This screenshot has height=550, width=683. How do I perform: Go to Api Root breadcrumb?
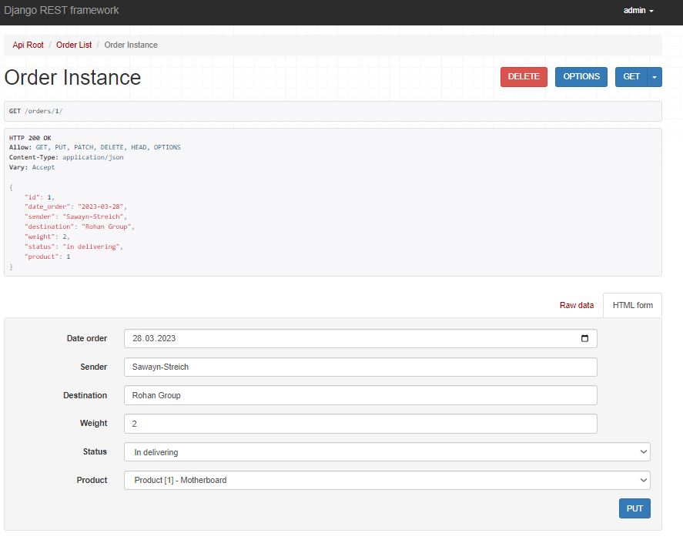pos(28,45)
